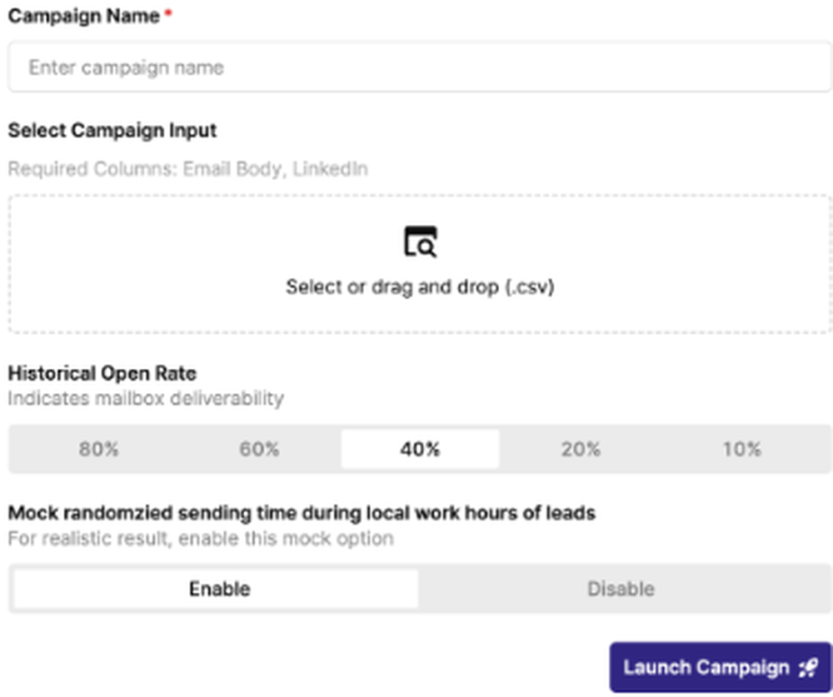Click 'Select or drag and drop (.csv)' text

[x=420, y=287]
